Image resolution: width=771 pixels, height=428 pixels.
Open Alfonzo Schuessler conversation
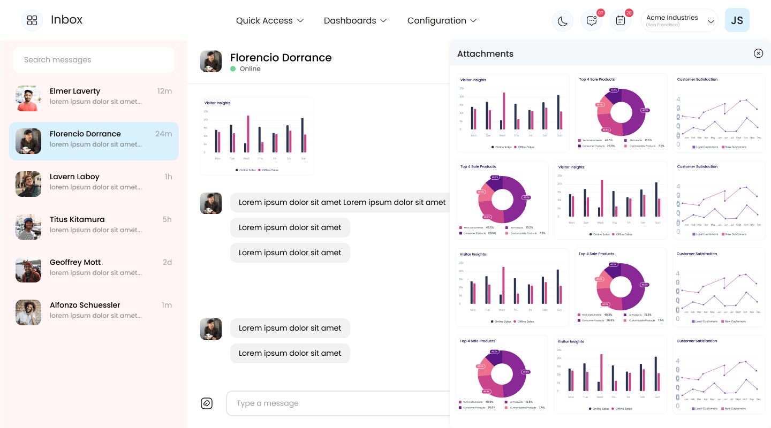tap(94, 312)
